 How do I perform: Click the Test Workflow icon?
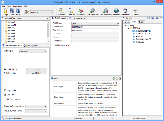coord(106,11)
